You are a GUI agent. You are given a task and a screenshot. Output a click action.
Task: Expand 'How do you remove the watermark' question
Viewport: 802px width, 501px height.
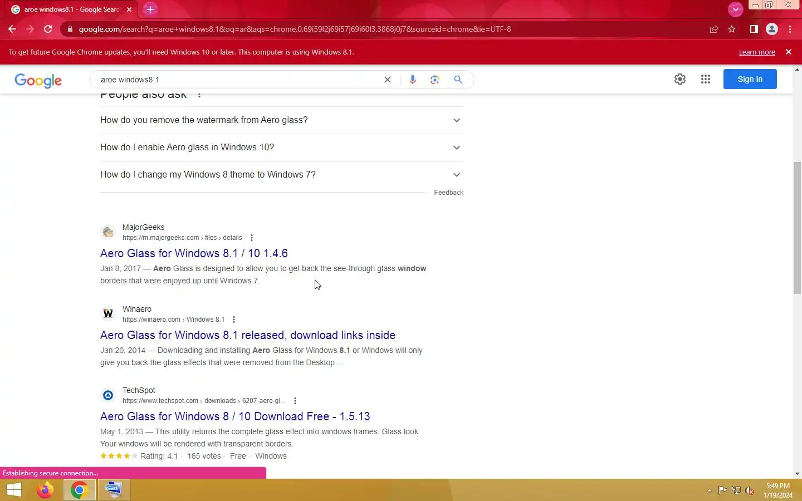(x=281, y=120)
